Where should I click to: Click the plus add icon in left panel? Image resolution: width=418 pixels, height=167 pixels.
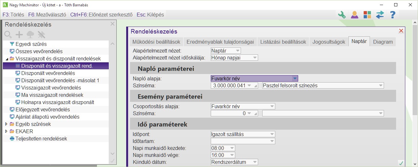point(19,34)
